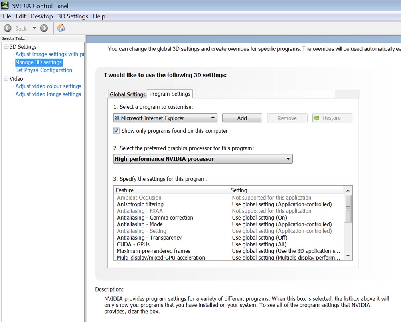Select 'Multi-display/mixed-GPU acceleration' row

pyautogui.click(x=229, y=258)
